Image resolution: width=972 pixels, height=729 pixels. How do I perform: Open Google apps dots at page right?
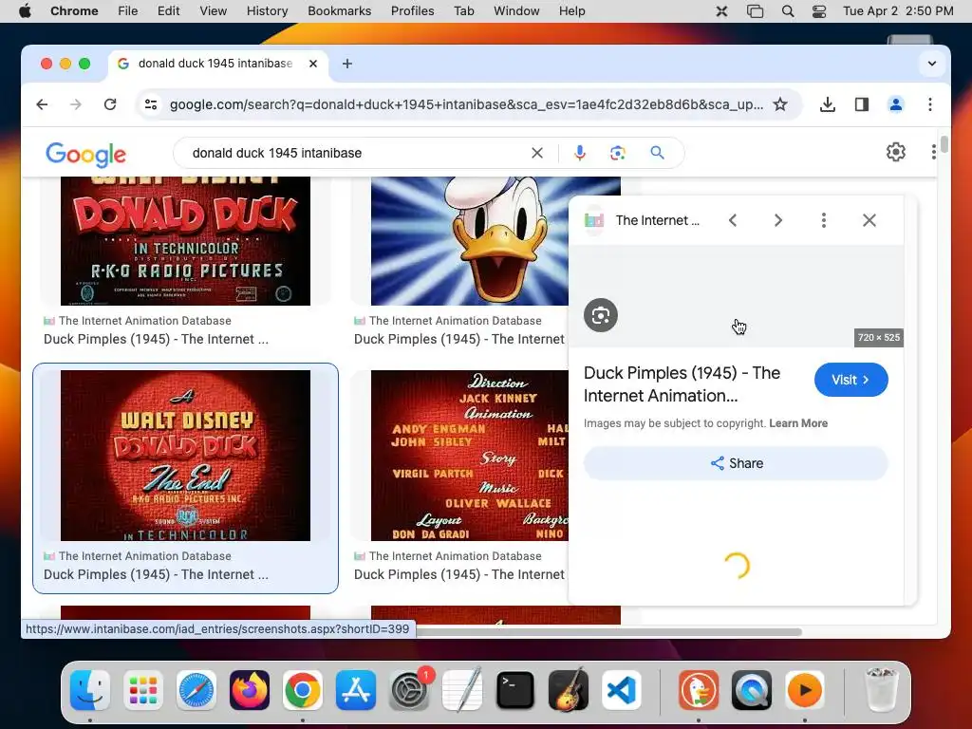coord(934,152)
